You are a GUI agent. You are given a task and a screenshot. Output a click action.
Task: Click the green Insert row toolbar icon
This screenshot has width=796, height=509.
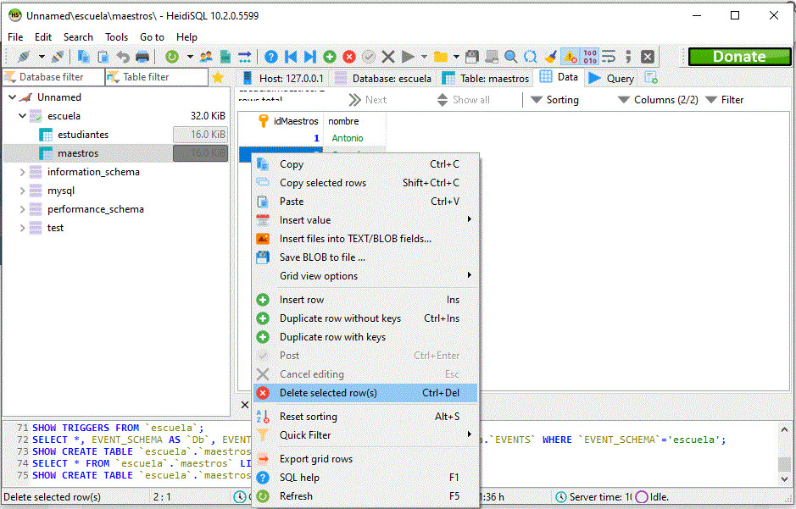click(330, 57)
